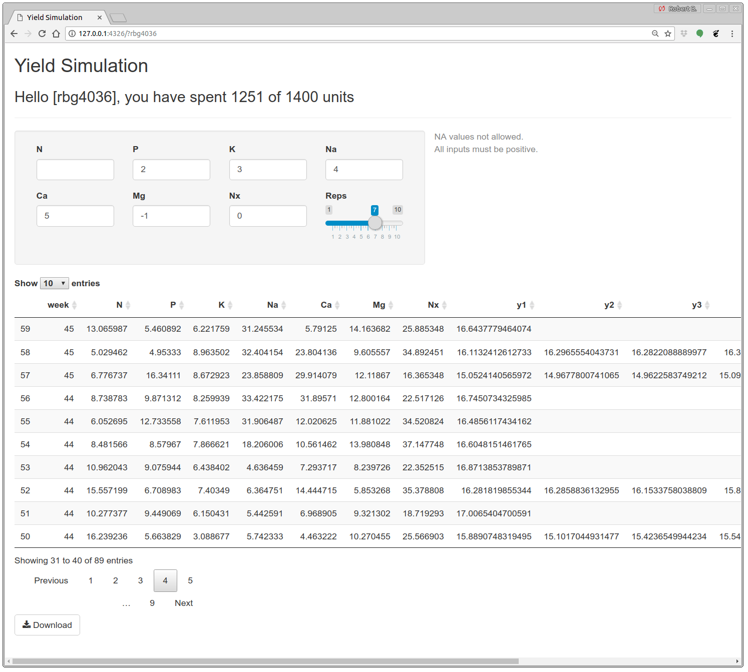The image size is (748, 672).
Task: Click the Reps slider handle
Action: pyautogui.click(x=375, y=223)
